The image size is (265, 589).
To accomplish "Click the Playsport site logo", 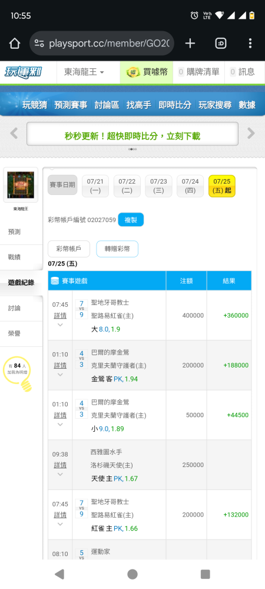I will tap(23, 72).
